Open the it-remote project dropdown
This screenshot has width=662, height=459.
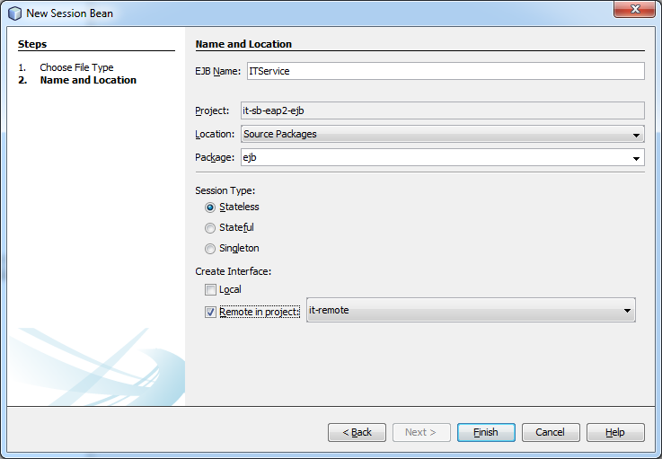click(471, 310)
